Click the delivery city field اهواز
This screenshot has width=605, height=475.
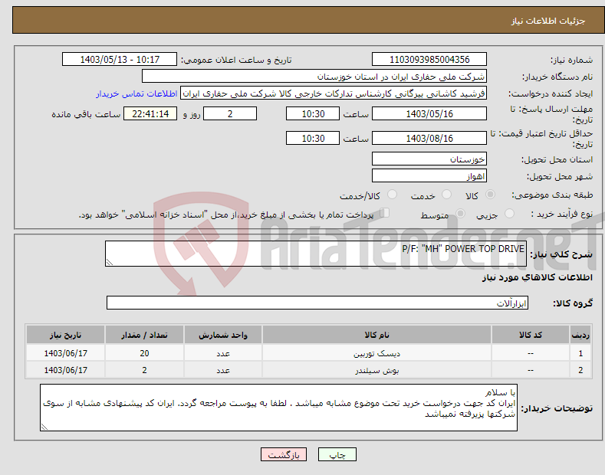pos(429,175)
